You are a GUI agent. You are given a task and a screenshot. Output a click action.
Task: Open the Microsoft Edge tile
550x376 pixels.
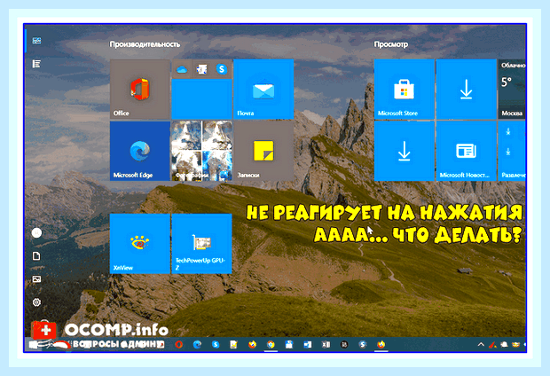[x=140, y=151]
